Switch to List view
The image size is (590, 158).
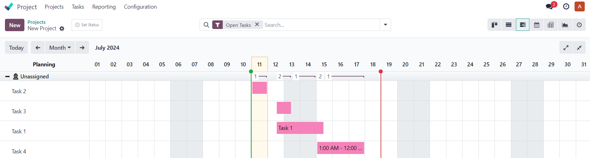(x=508, y=25)
